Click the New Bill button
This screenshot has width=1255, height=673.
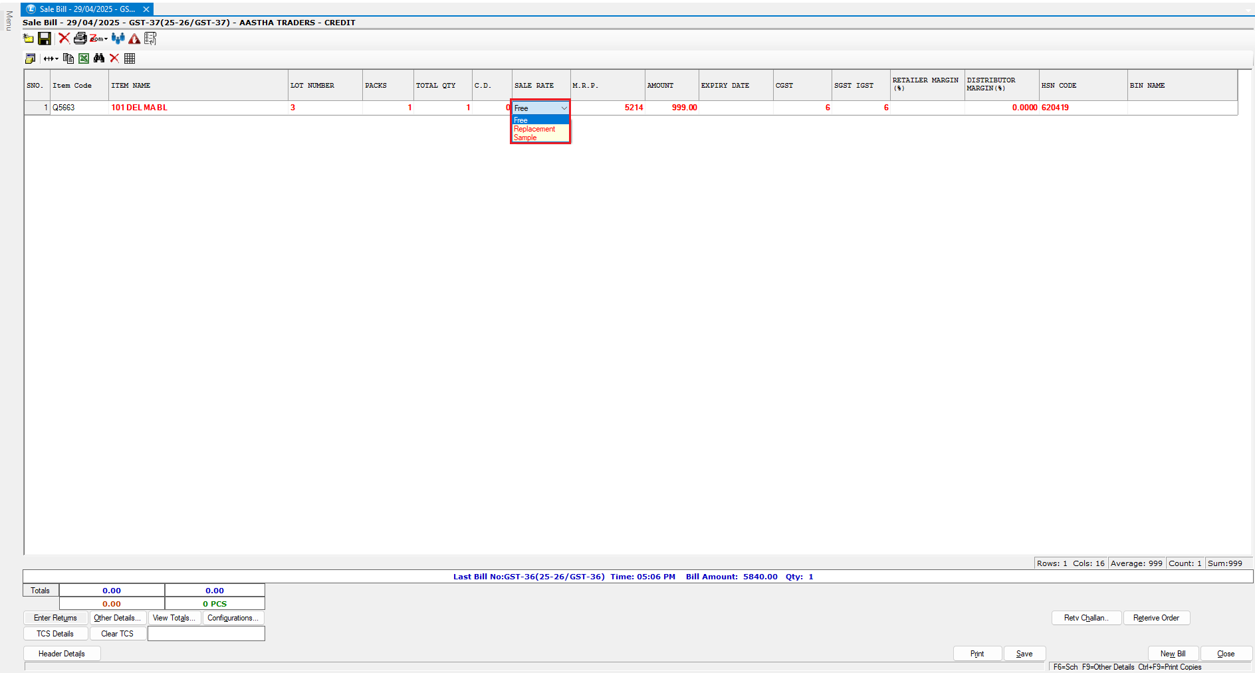[1173, 654]
